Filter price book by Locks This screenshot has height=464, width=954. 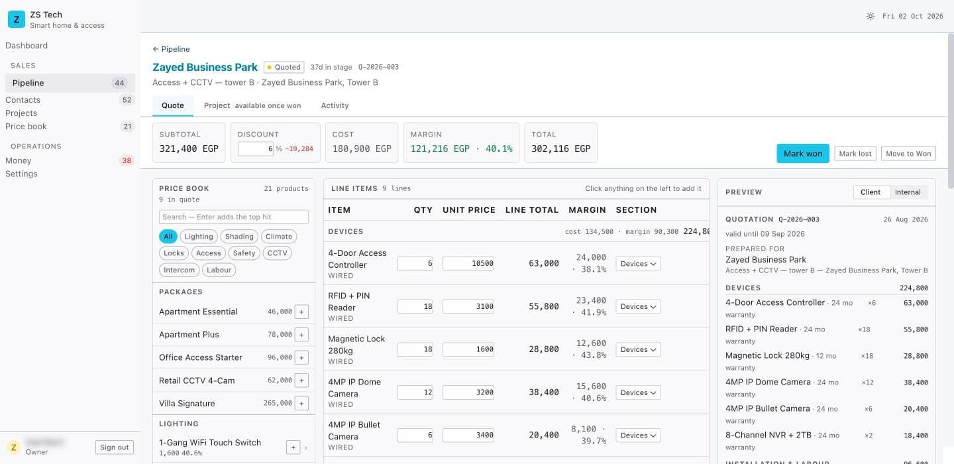[174, 253]
